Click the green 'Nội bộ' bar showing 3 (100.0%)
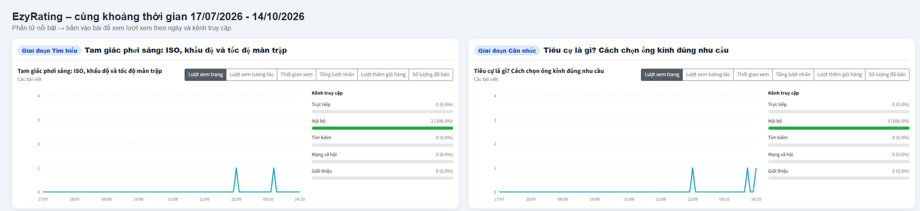This screenshot has width=920, height=211. tap(839, 128)
